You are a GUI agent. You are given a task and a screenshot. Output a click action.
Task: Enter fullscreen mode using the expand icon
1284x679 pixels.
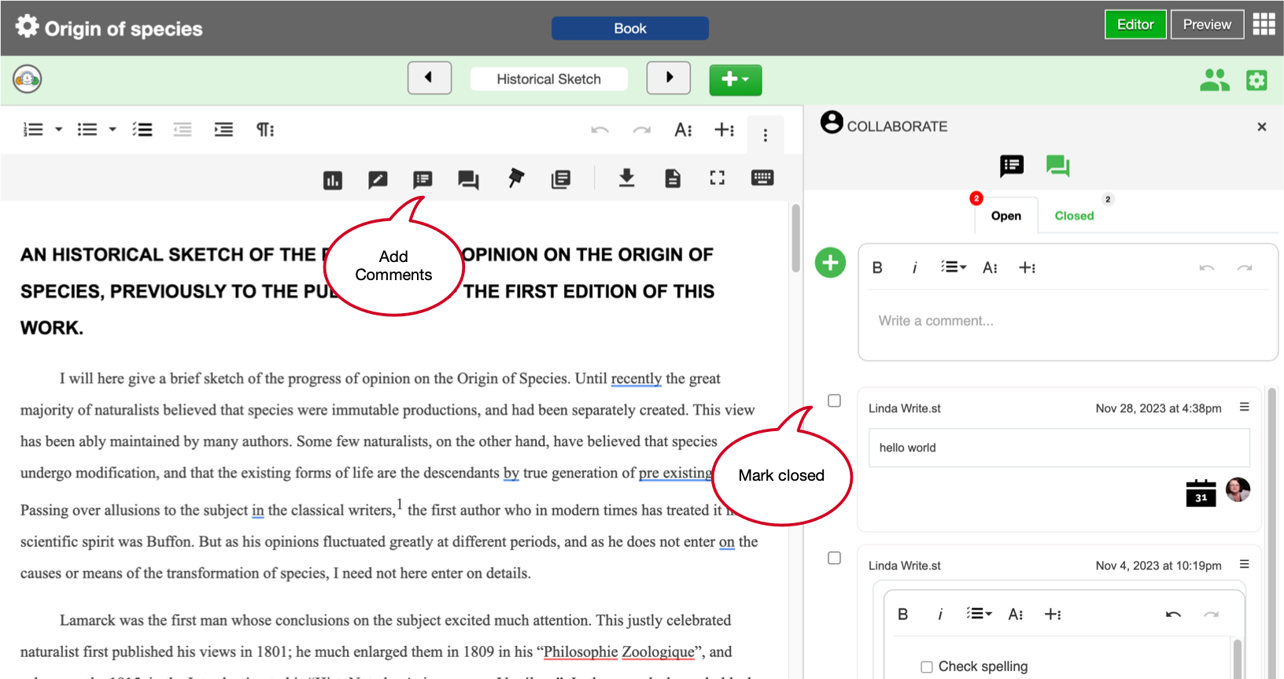pyautogui.click(x=717, y=179)
